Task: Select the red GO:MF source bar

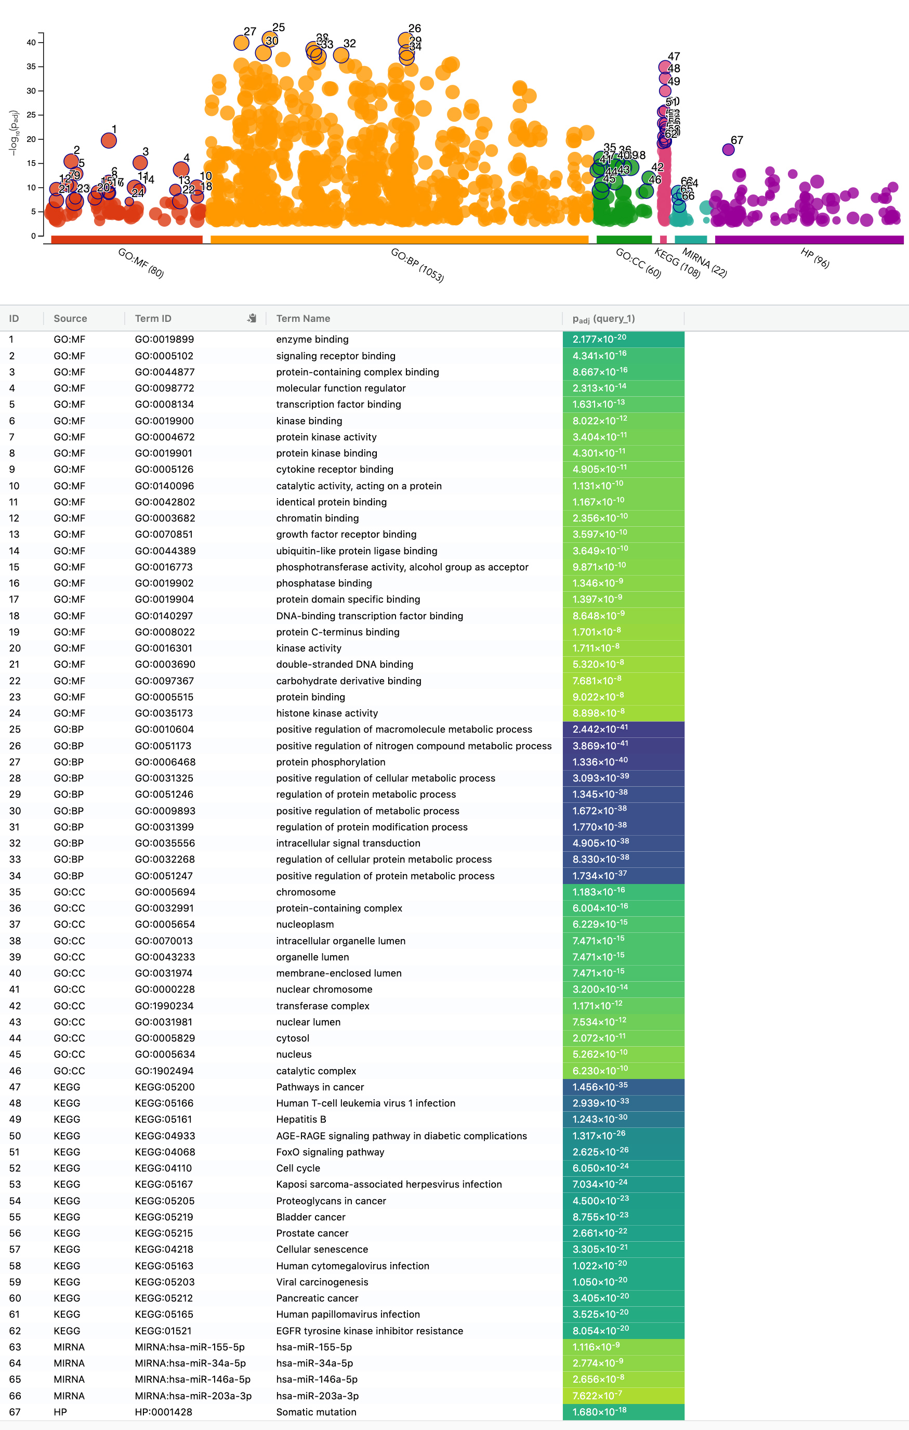Action: (x=126, y=239)
